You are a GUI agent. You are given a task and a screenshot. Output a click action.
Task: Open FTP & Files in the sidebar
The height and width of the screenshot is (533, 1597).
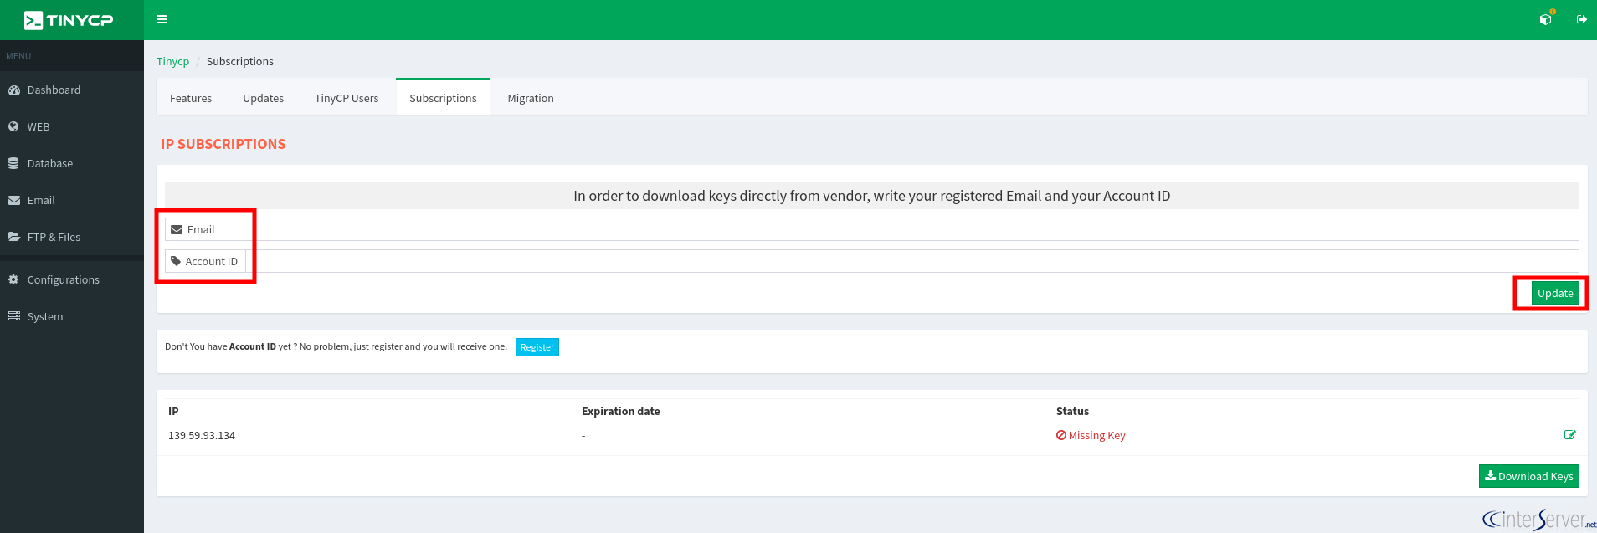click(x=72, y=237)
